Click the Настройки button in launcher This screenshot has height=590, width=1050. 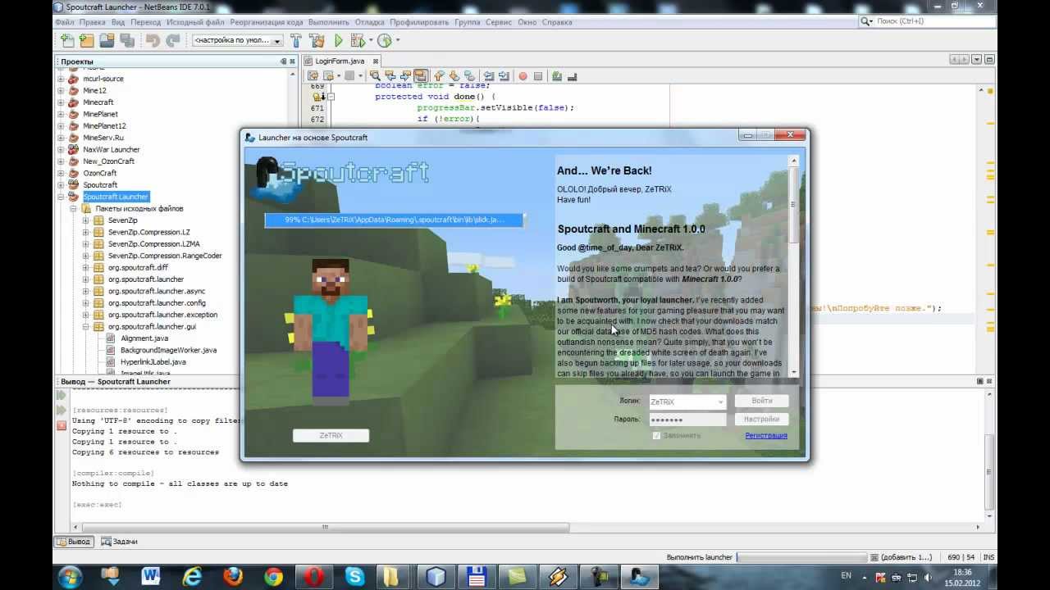coord(761,419)
